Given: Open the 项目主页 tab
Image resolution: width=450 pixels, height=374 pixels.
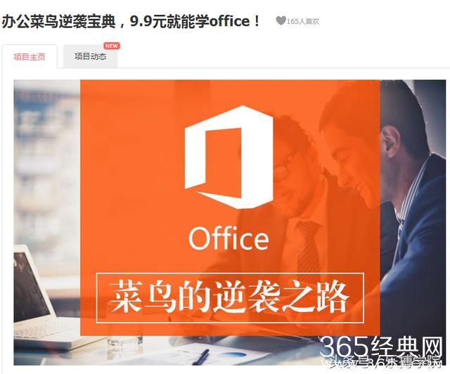Looking at the screenshot, I should click(30, 56).
